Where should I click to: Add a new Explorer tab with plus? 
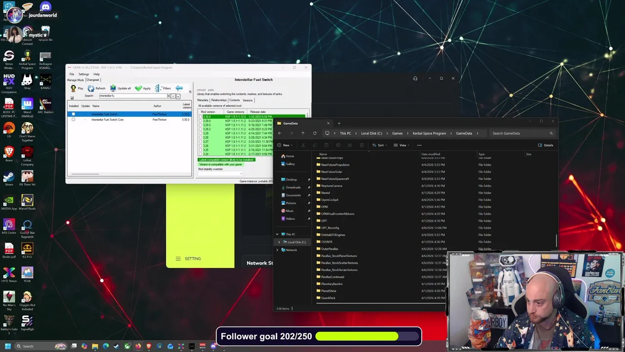(339, 123)
